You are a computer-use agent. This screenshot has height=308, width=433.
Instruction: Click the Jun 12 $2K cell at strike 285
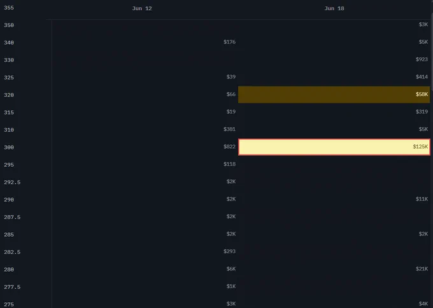(x=231, y=234)
